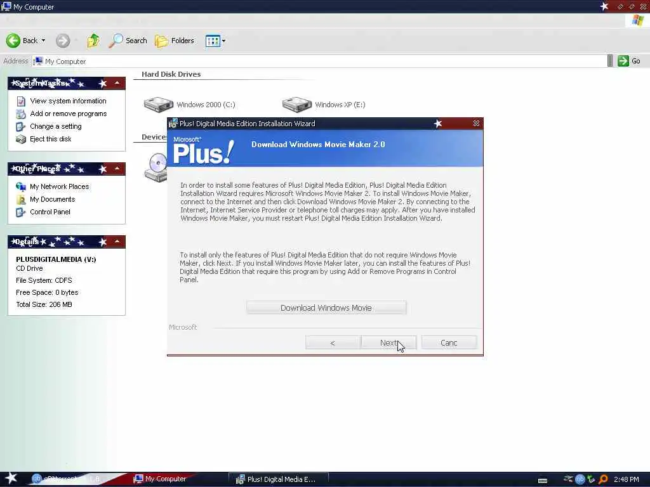Viewport: 650px width, 487px height.
Task: Toggle the Folders pane
Action: click(174, 41)
